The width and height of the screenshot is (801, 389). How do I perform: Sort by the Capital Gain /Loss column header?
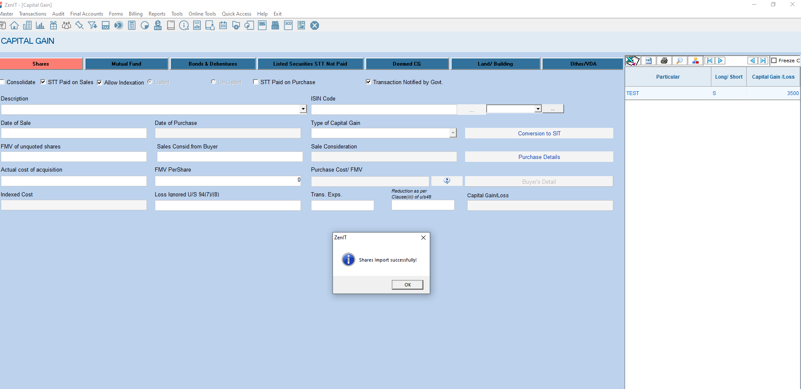773,77
